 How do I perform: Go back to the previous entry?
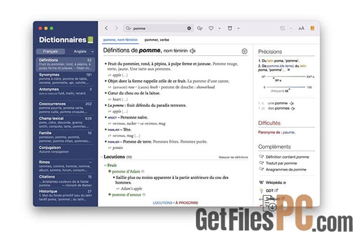coord(106,28)
